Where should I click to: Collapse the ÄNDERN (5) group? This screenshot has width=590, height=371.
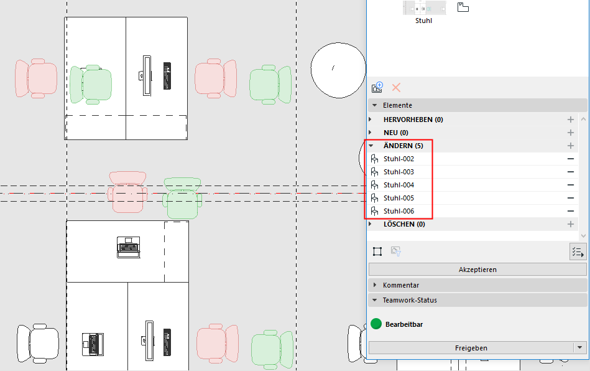(x=371, y=146)
